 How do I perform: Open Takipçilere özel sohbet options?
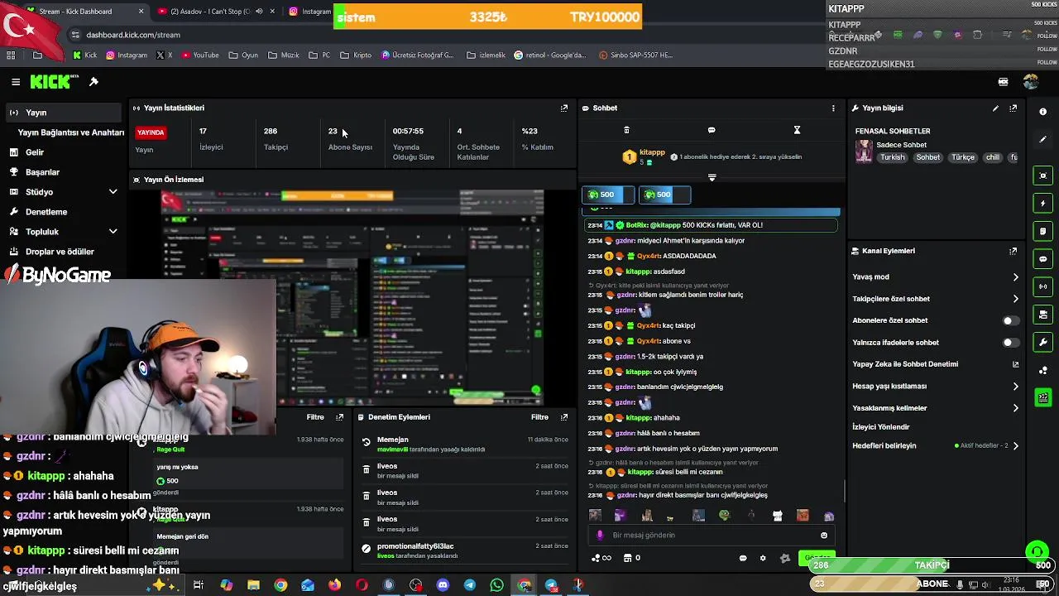[x=935, y=299]
